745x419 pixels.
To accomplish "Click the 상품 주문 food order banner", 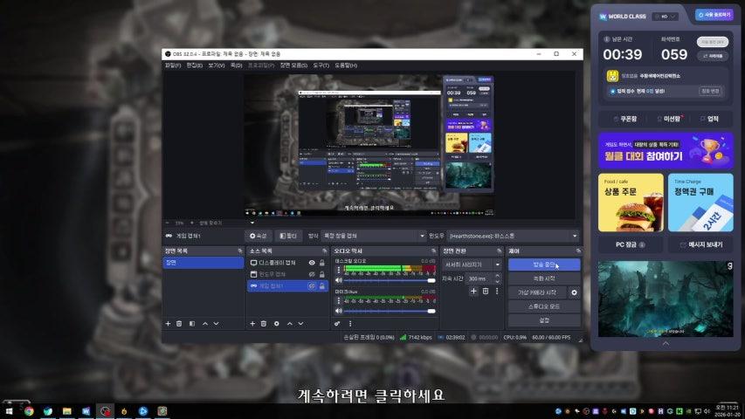I will (630, 202).
